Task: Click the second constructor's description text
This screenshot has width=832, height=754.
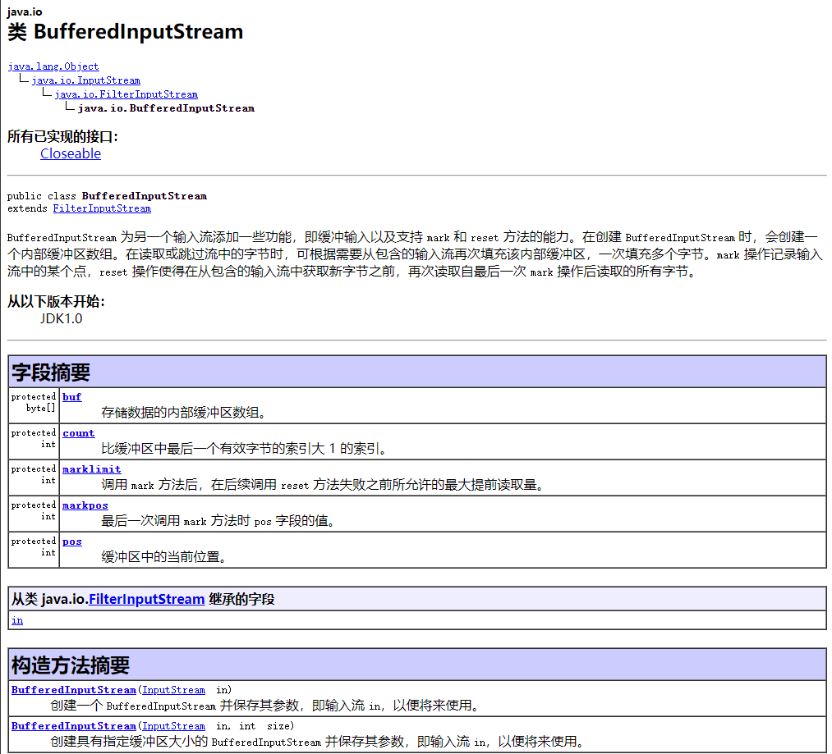Action: (x=319, y=741)
